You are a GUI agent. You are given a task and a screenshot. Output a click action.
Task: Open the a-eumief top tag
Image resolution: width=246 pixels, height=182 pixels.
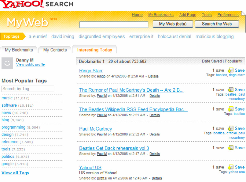click(x=38, y=36)
